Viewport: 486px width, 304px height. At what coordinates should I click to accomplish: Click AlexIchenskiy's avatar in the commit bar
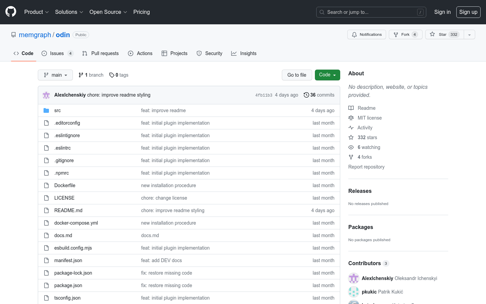tap(46, 95)
